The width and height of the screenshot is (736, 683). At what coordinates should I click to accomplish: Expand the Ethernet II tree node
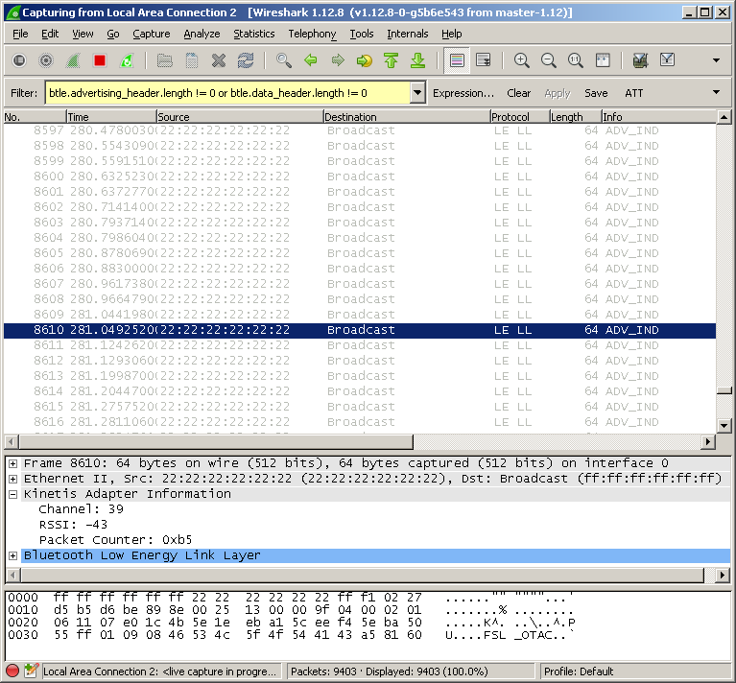click(x=13, y=479)
